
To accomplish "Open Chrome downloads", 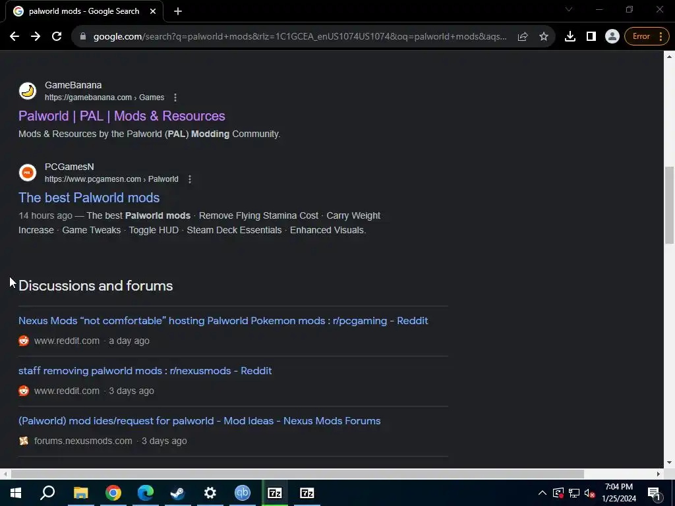I will 570,37.
